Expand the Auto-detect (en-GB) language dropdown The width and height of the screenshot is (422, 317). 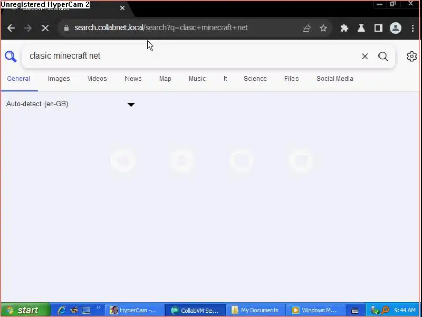[71, 104]
